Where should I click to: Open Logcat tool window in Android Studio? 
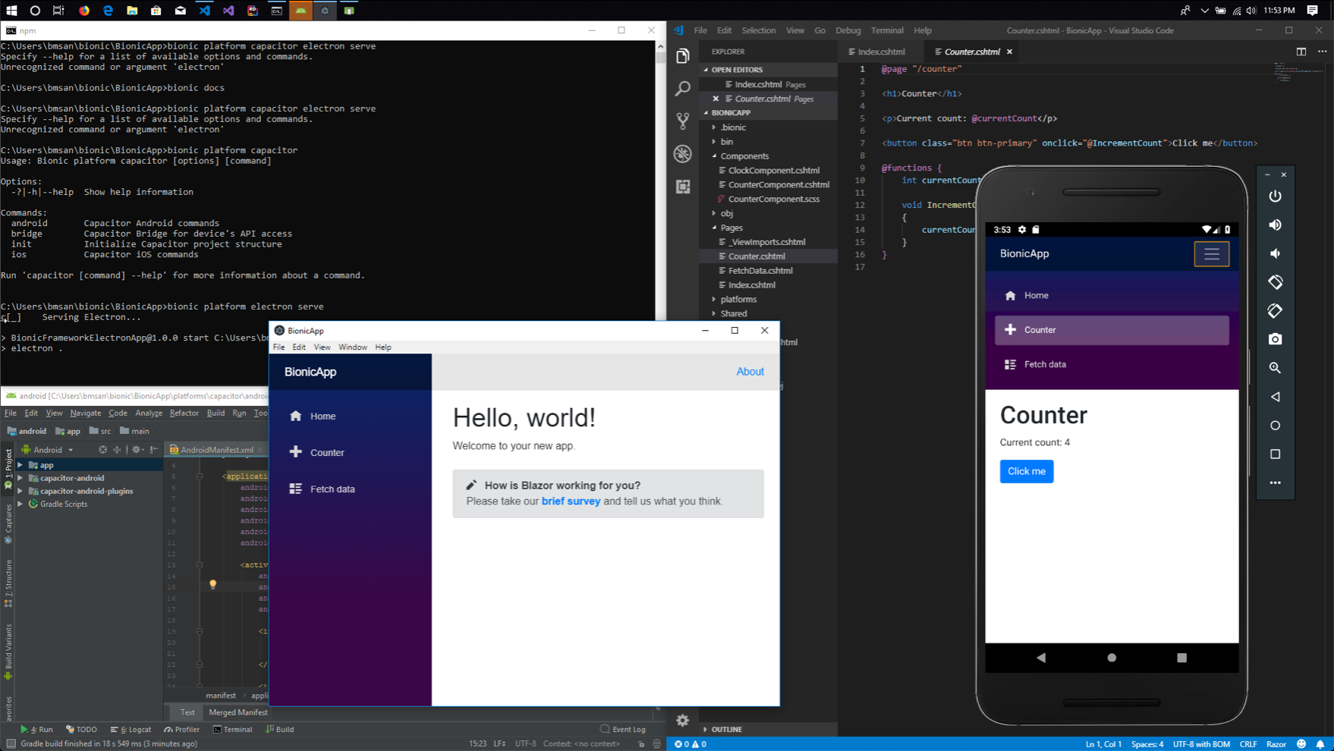131,730
